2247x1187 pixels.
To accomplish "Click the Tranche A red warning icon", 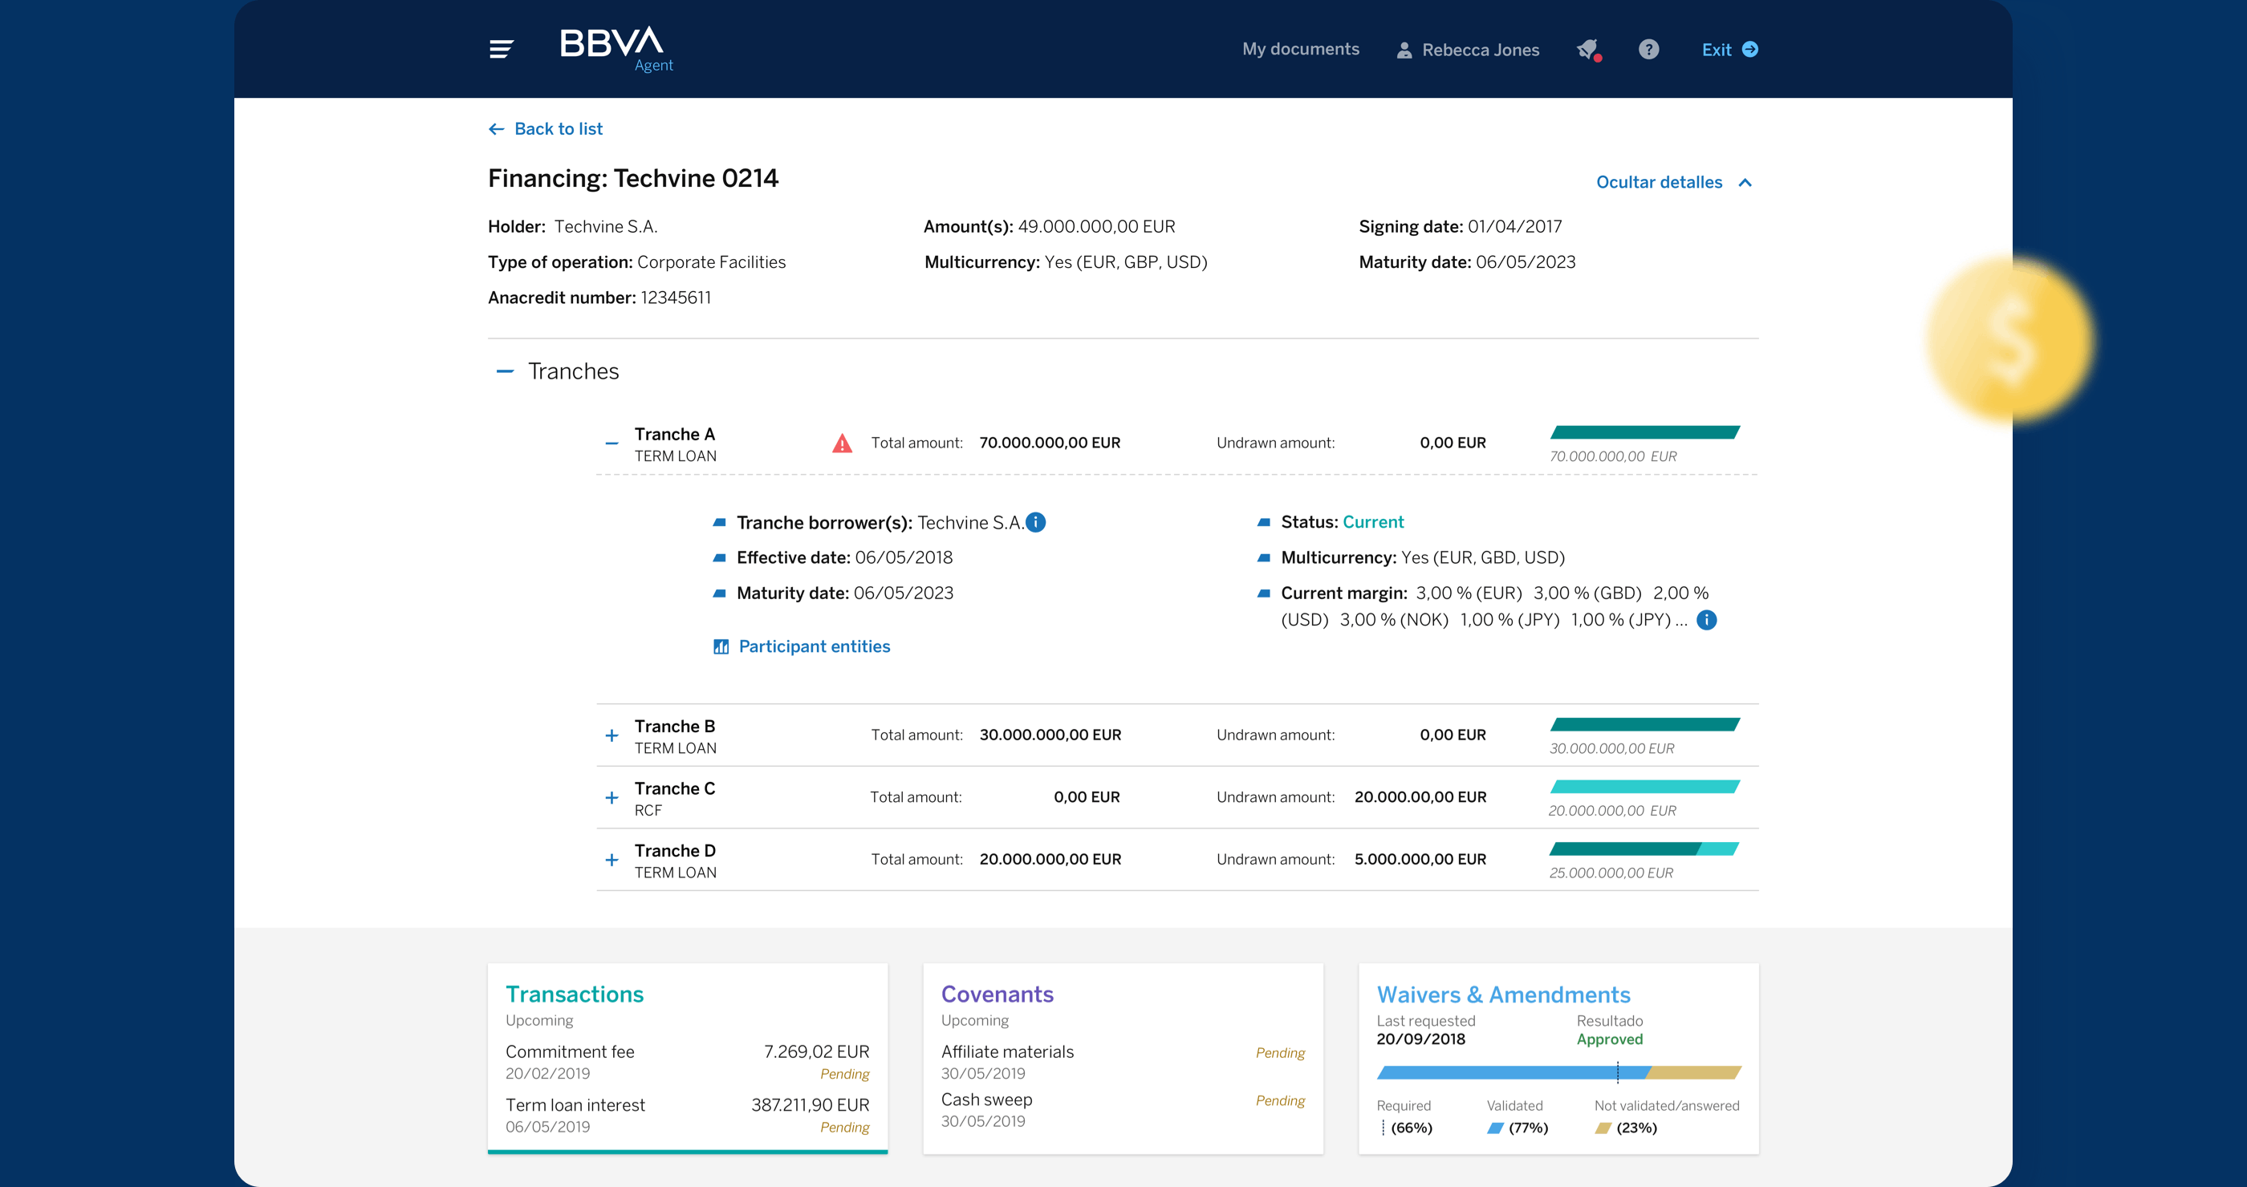I will (x=842, y=444).
